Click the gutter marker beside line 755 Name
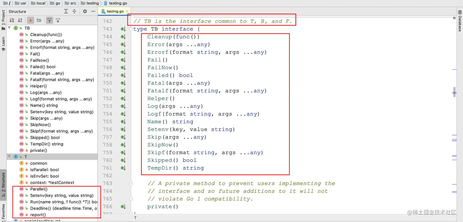Viewport: 463px width, 222px height. point(123,122)
